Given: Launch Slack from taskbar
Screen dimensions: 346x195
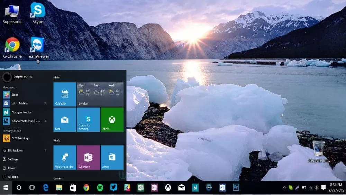Looking at the screenshot, I should coord(127,187).
